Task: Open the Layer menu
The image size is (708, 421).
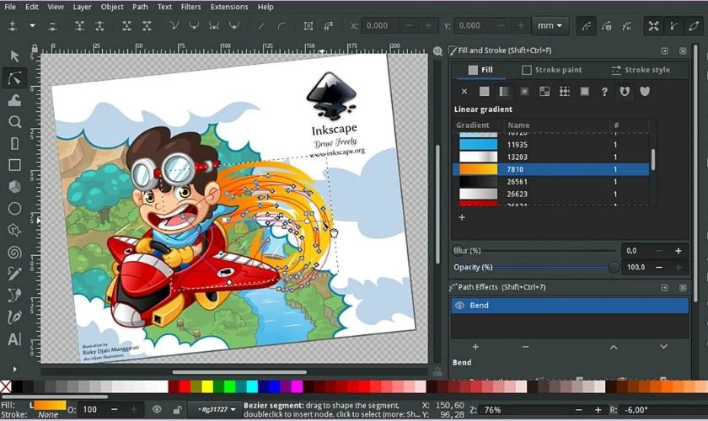Action: coord(83,7)
